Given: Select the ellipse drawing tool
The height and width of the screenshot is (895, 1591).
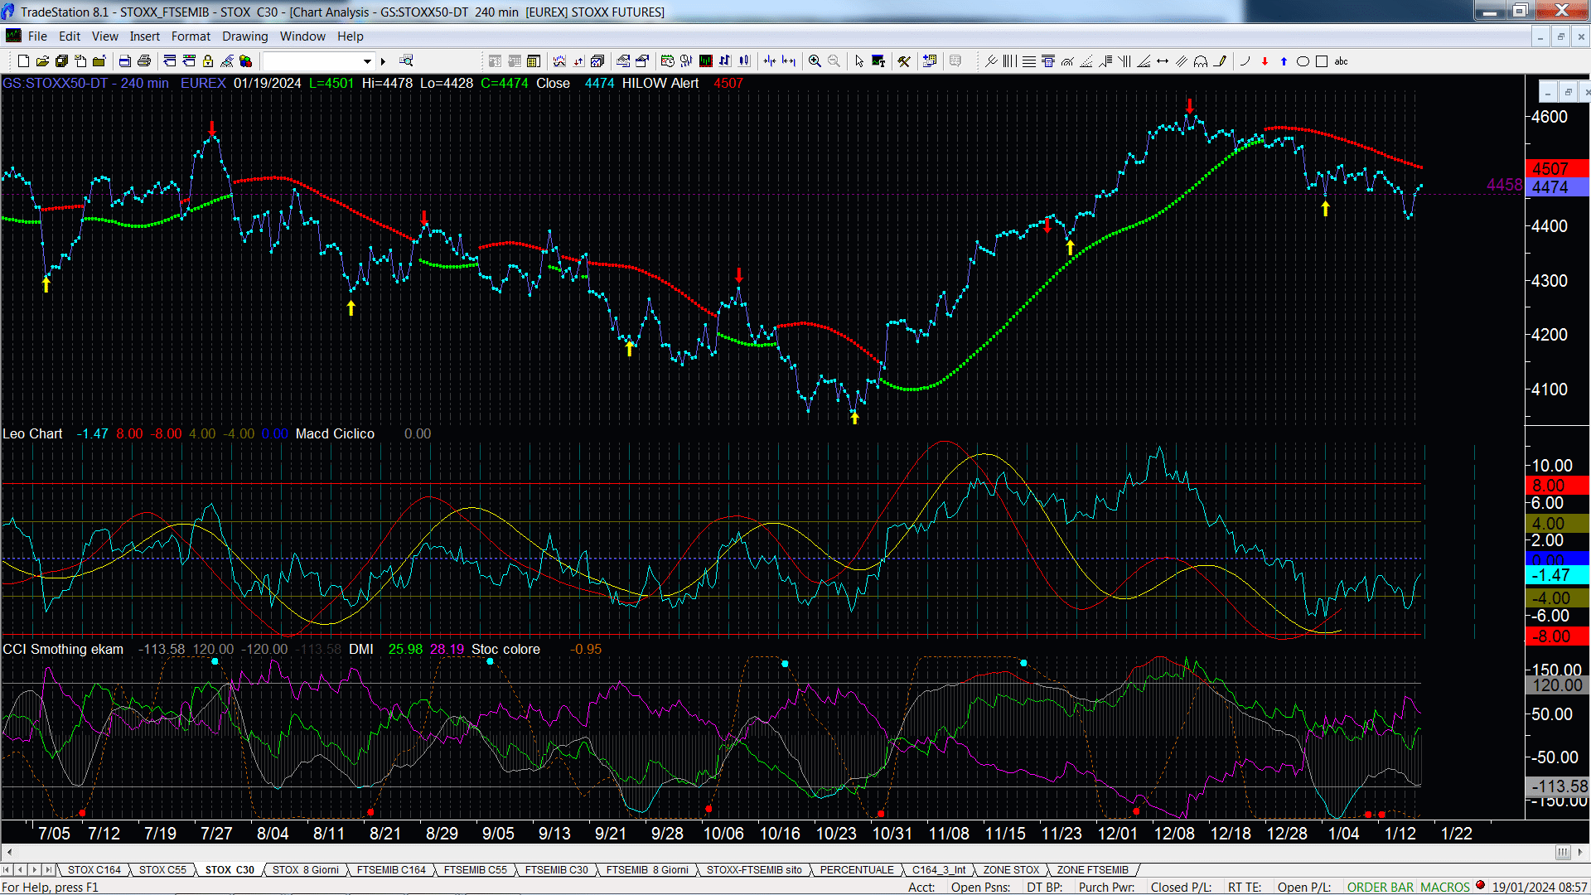Looking at the screenshot, I should click(x=1303, y=61).
